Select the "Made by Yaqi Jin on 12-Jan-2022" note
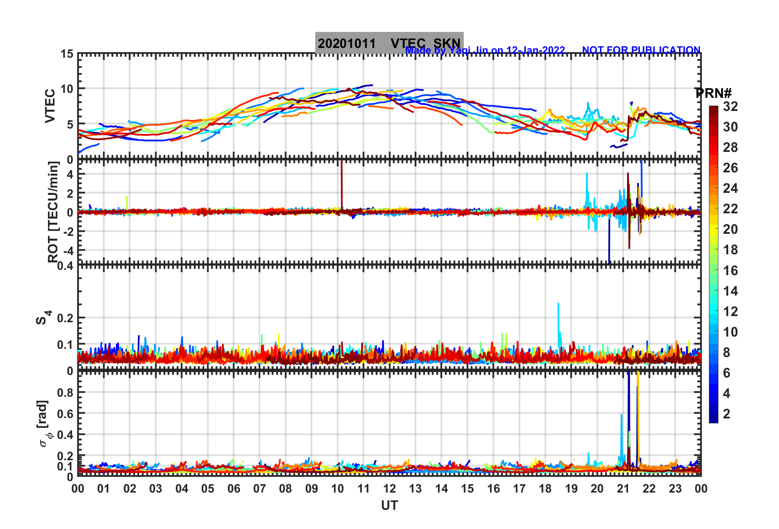The height and width of the screenshot is (529, 779). click(485, 50)
